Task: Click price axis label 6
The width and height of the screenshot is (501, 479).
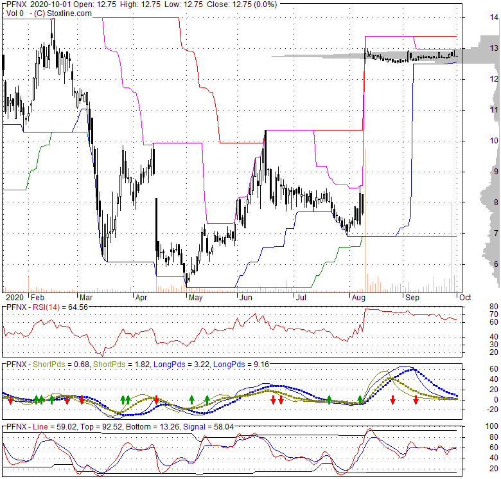Action: point(496,264)
